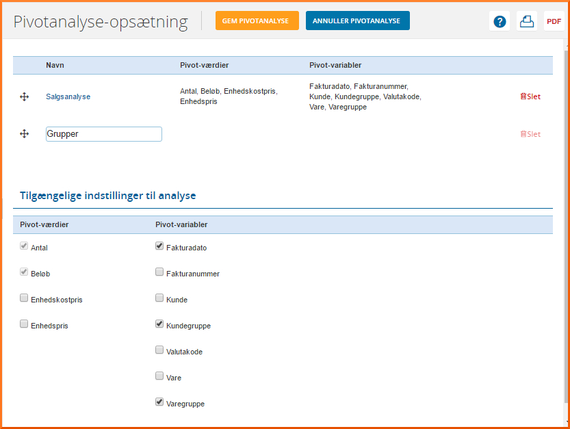The height and width of the screenshot is (429, 570).
Task: Disable the Fakturadato variable checkbox
Action: pos(159,244)
